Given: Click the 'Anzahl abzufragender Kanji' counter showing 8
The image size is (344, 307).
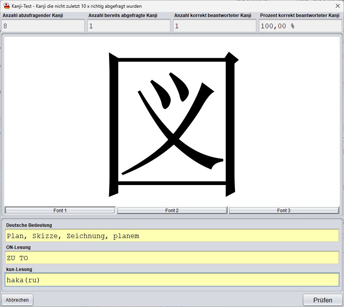Looking at the screenshot, I should pos(43,26).
